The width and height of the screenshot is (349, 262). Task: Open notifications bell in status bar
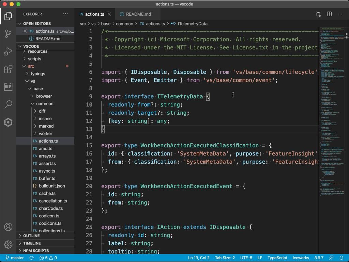click(342, 258)
